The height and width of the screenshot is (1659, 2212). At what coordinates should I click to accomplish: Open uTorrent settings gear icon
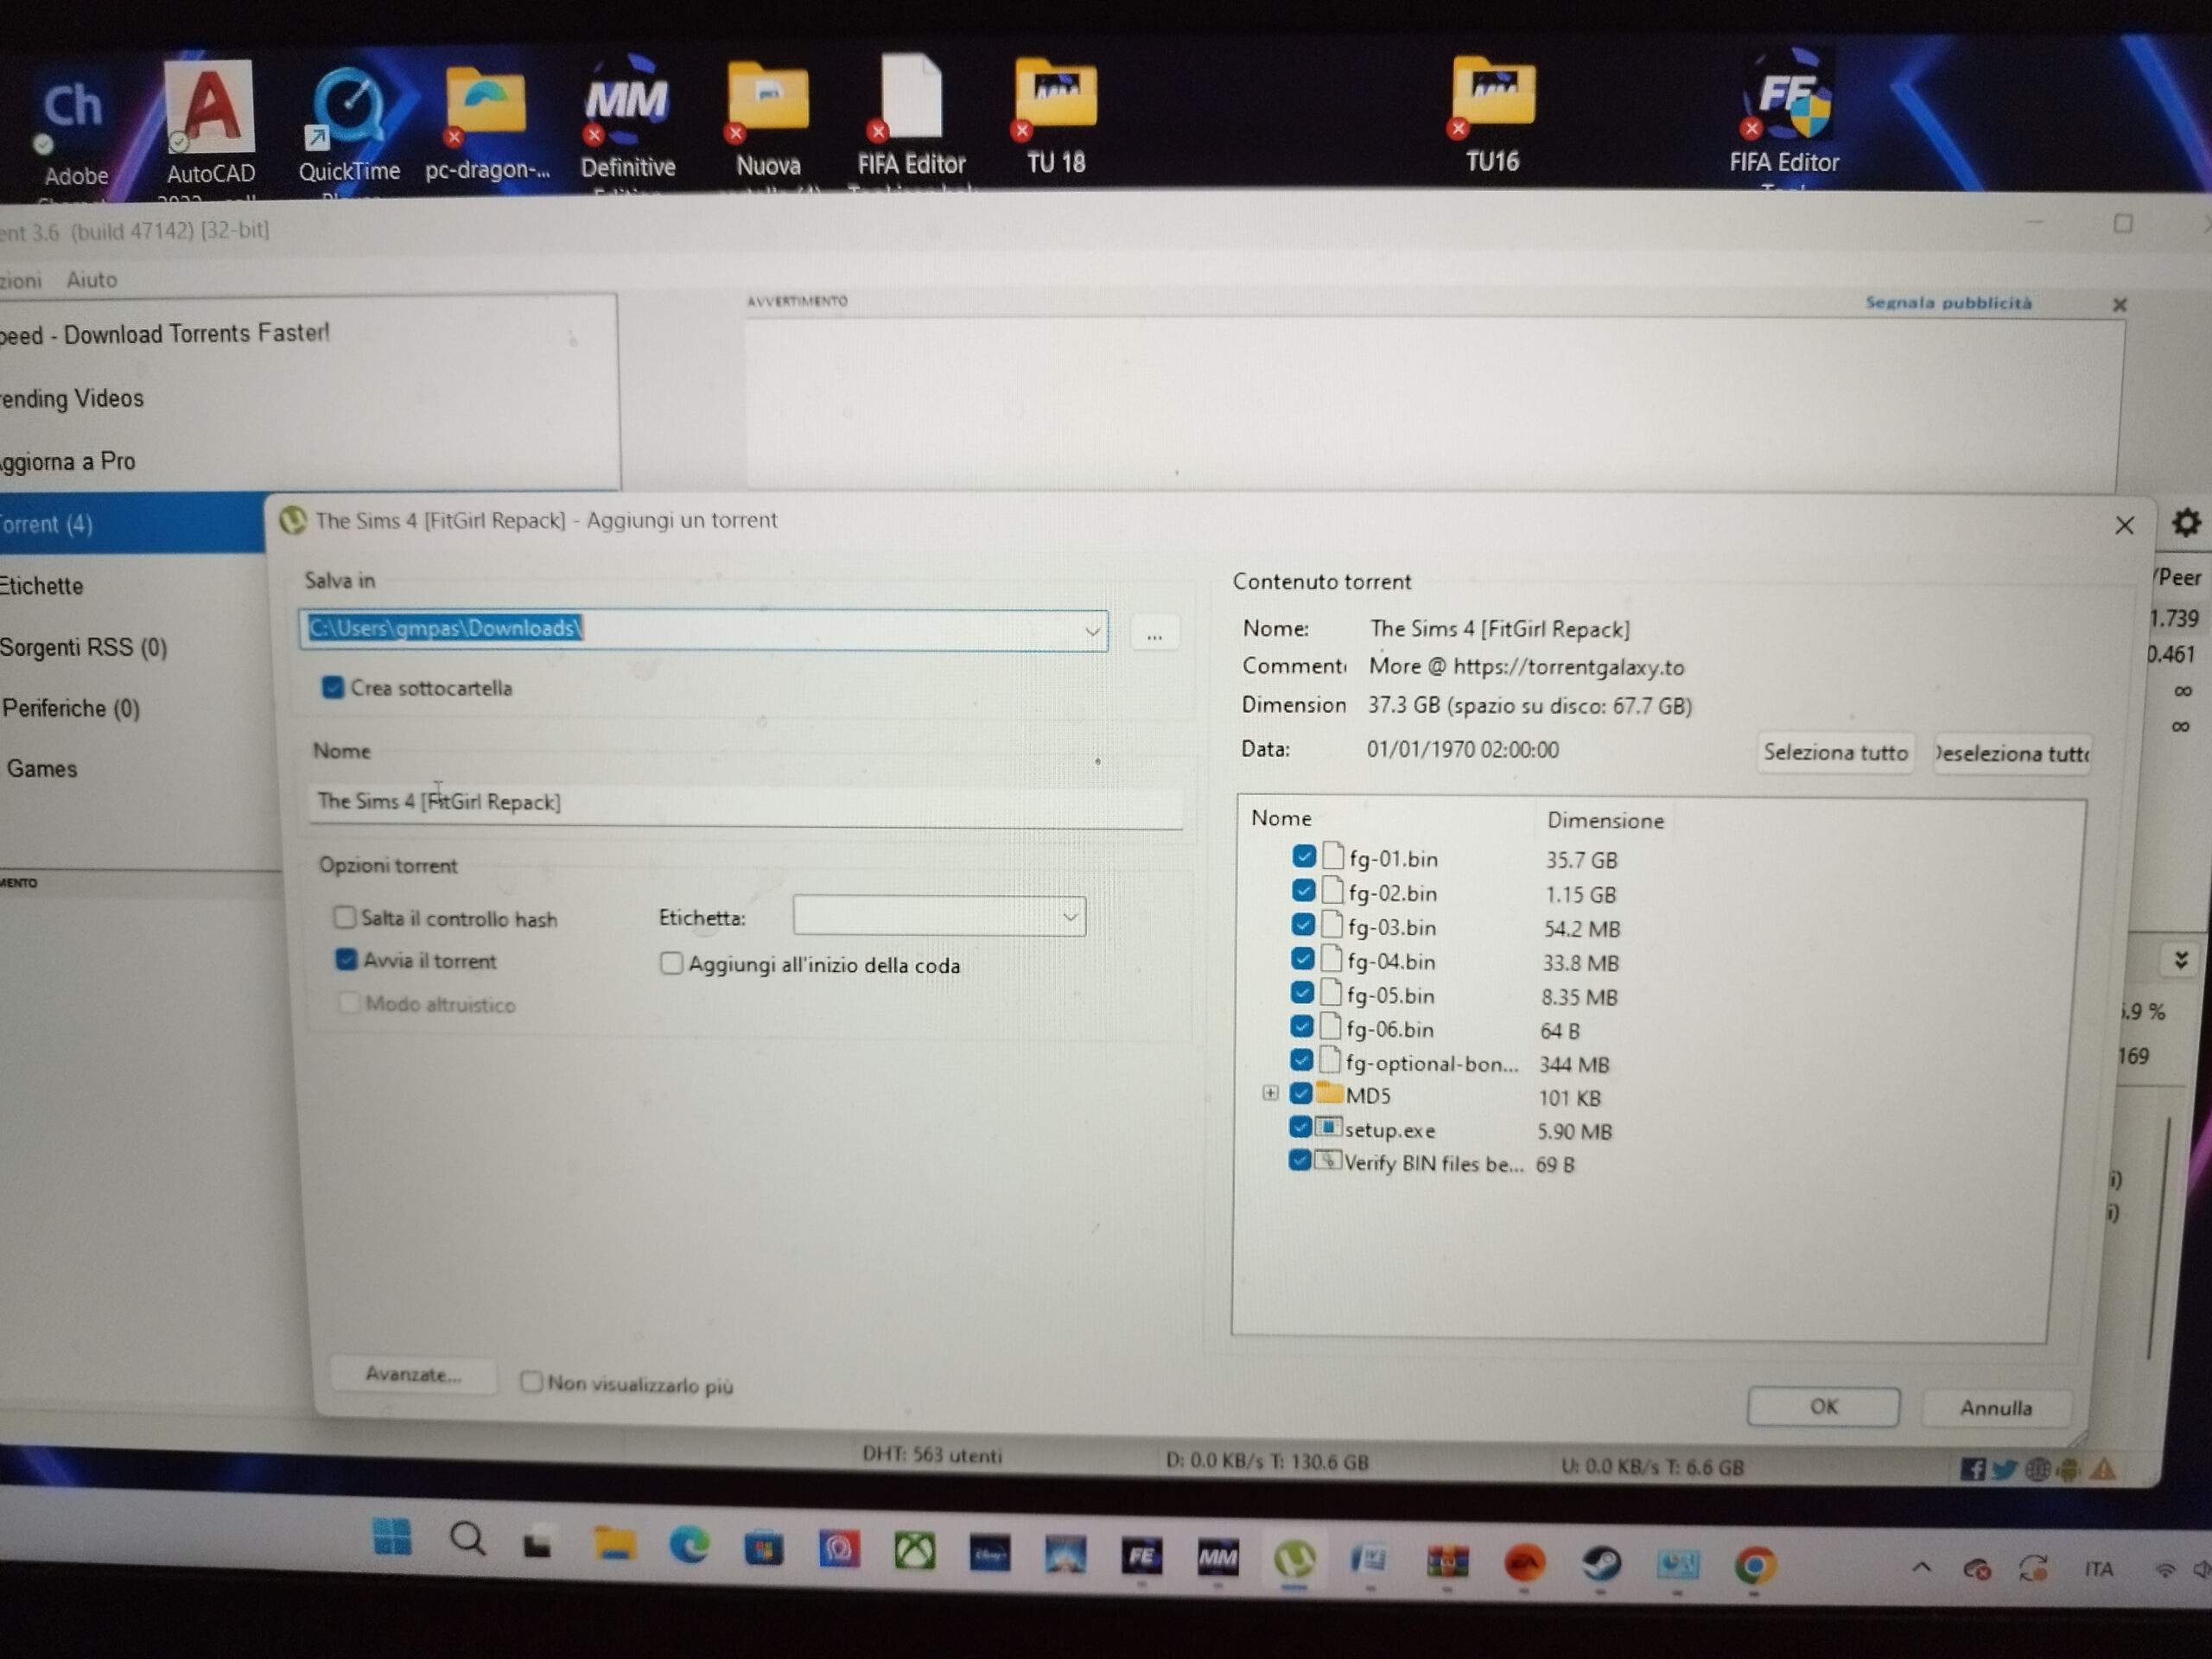click(2185, 523)
